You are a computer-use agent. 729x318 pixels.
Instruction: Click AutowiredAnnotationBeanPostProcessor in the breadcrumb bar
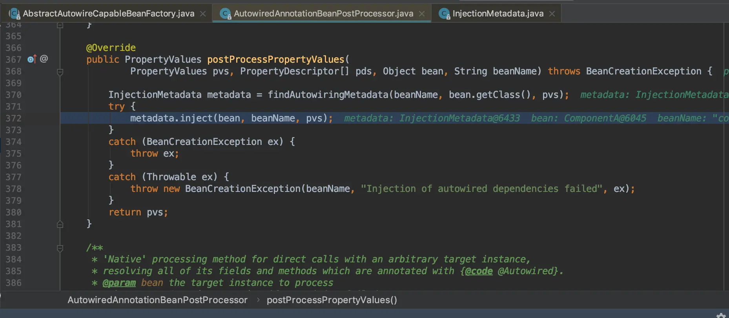pyautogui.click(x=157, y=300)
